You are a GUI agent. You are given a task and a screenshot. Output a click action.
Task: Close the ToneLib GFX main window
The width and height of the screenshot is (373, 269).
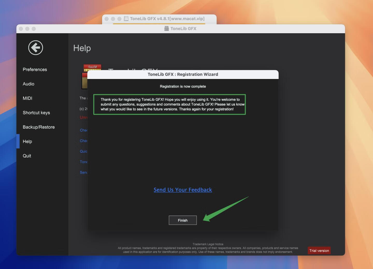click(21, 29)
